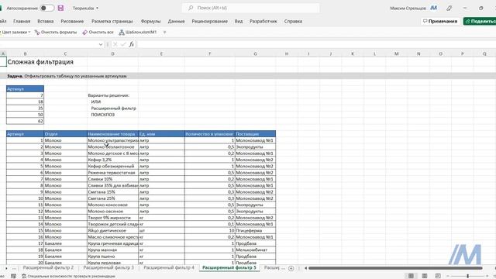The width and height of the screenshot is (496, 279).
Task: Select the Количество в упаковке header cell
Action: pyautogui.click(x=210, y=134)
